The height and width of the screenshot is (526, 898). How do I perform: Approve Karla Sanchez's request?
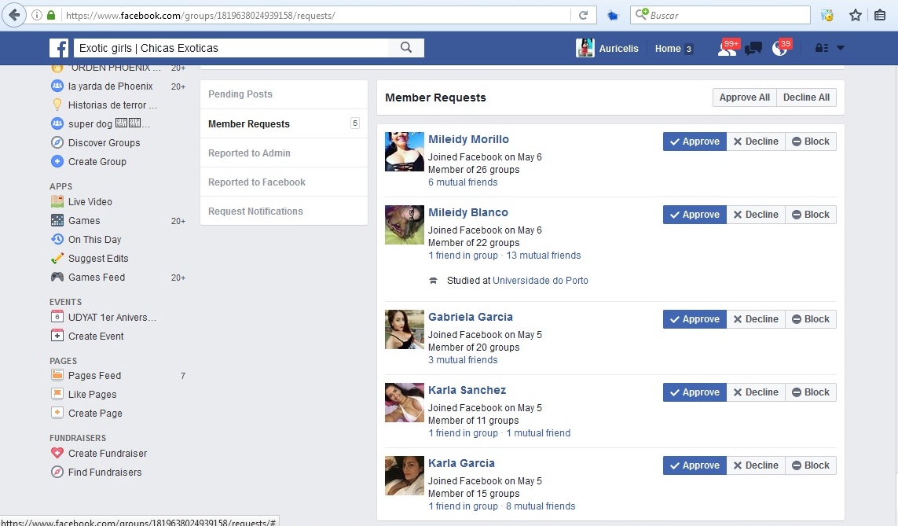tap(695, 392)
